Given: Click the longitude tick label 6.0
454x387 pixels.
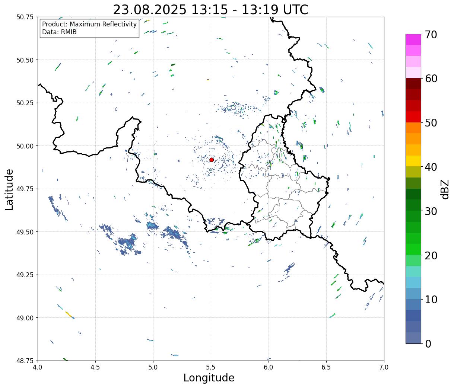Looking at the screenshot, I should tap(269, 367).
